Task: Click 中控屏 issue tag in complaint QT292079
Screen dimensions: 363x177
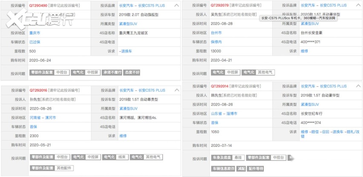Action: [x=233, y=72]
